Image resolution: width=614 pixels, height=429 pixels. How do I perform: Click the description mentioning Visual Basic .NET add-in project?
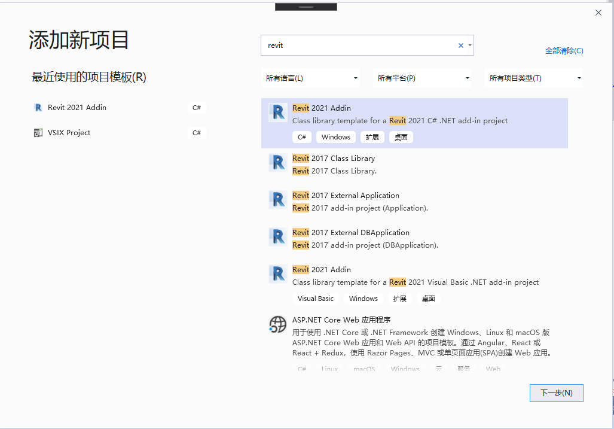point(416,282)
